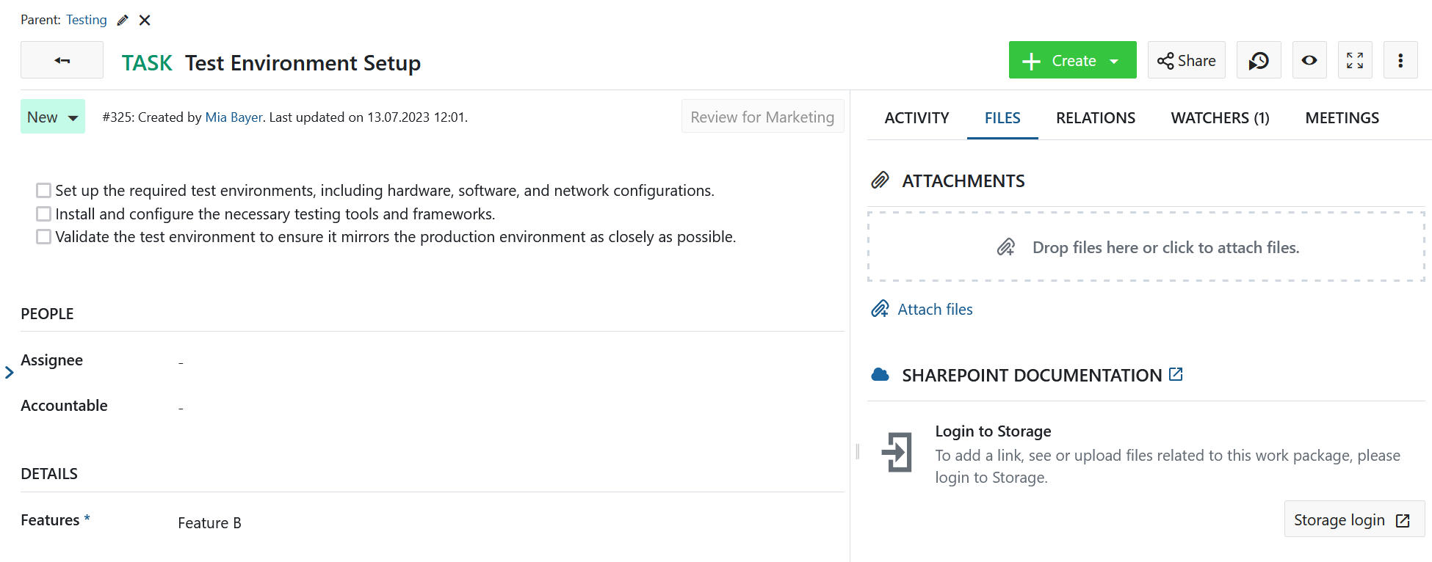Enter fullscreen view with expand icon
The image size is (1432, 562).
(1354, 60)
